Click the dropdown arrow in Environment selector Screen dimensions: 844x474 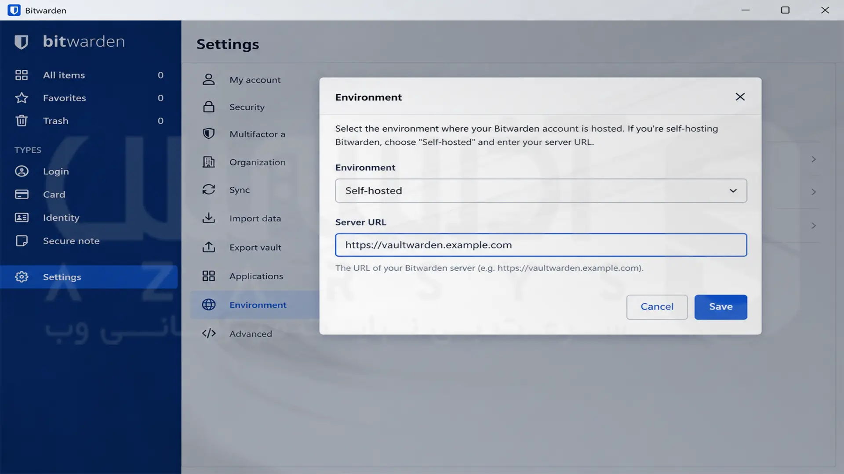pos(733,191)
